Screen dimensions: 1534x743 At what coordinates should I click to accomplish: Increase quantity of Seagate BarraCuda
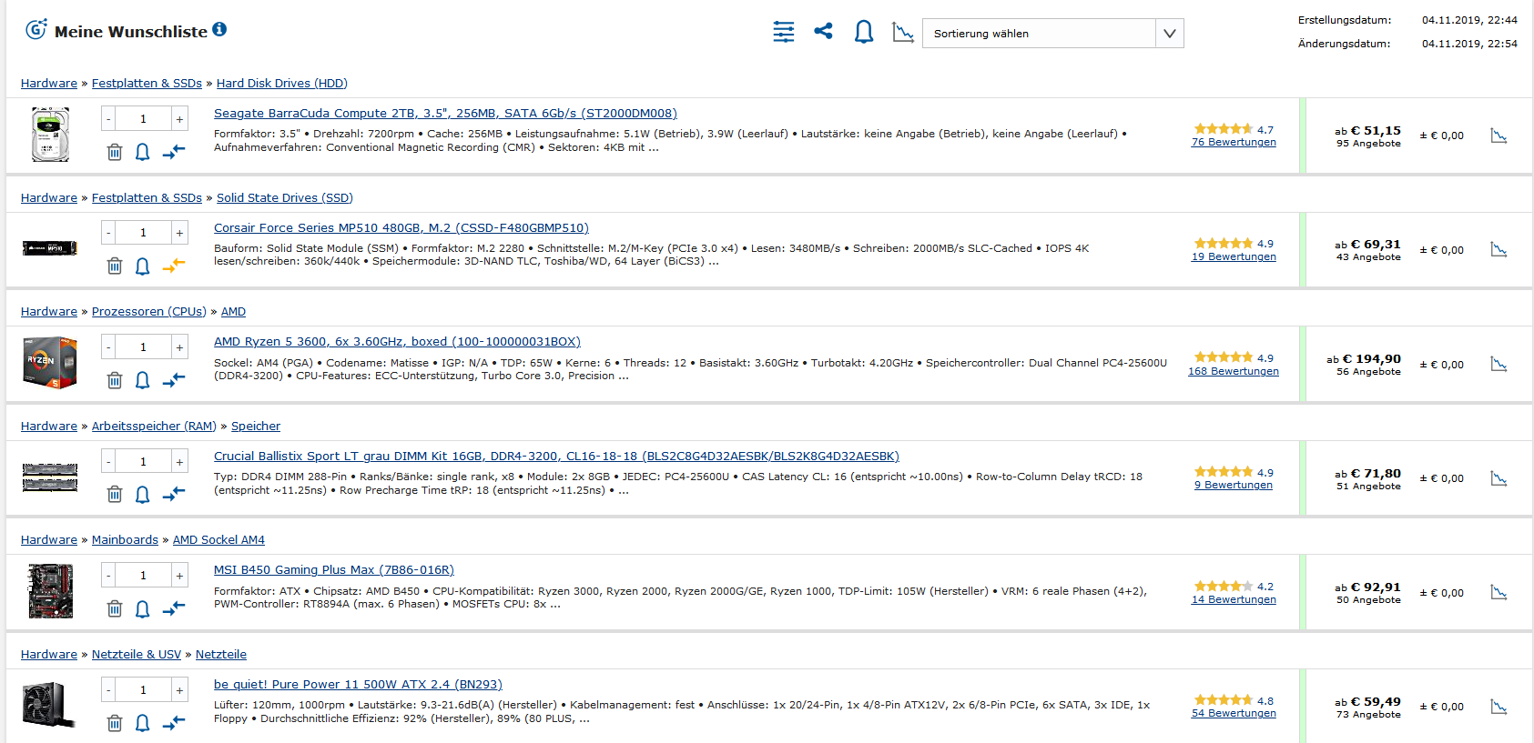[179, 118]
